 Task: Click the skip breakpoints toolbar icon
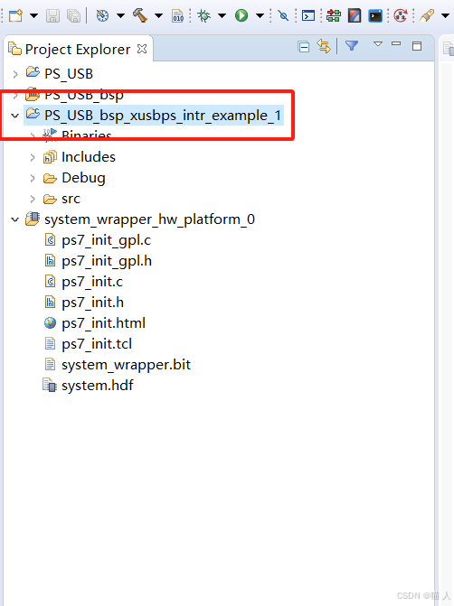coord(283,16)
